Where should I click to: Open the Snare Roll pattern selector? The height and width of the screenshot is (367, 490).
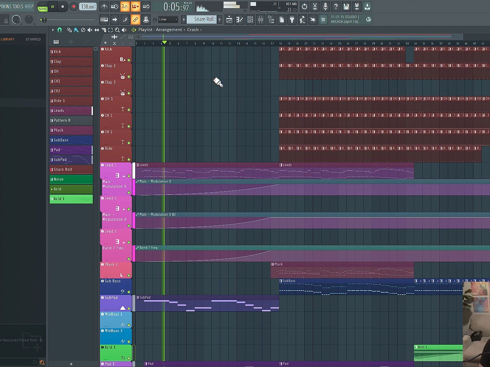202,19
